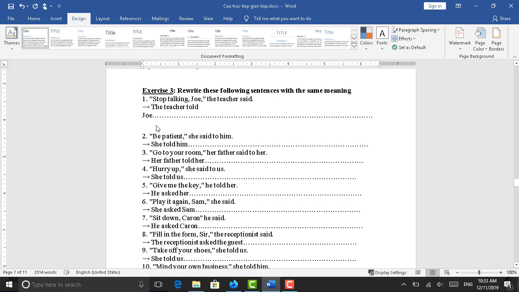519x292 pixels.
Task: Click the Fonts theme icon
Action: 382,38
